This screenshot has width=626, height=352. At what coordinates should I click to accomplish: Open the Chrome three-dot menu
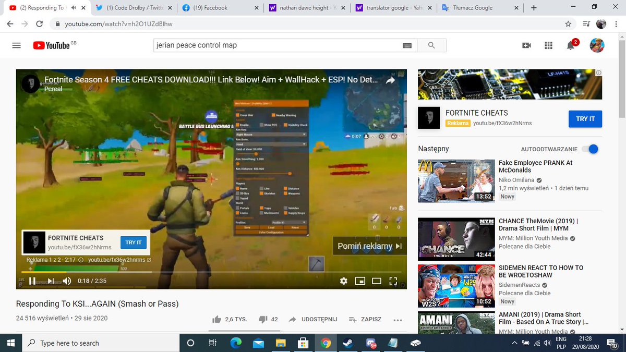pos(616,24)
